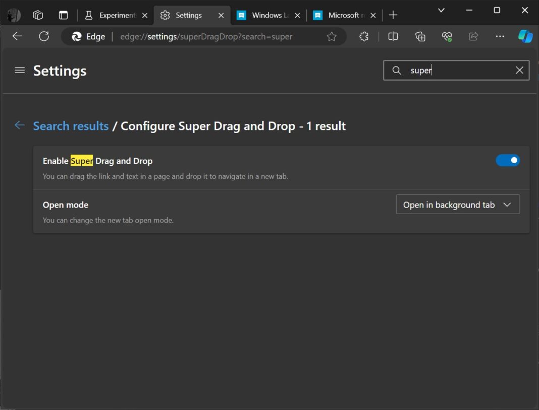Open the Settings and more menu

(500, 36)
